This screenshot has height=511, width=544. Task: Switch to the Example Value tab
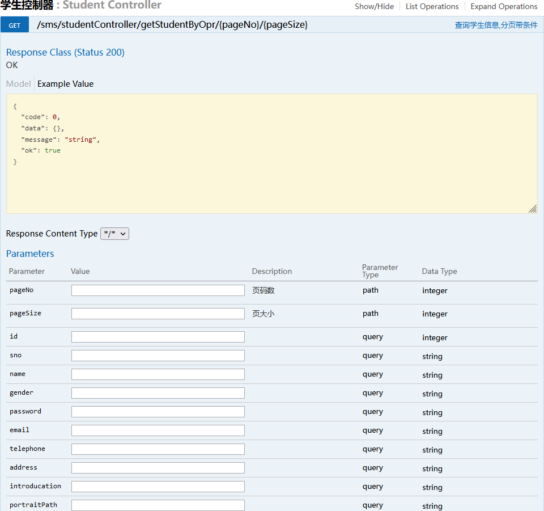pos(66,84)
